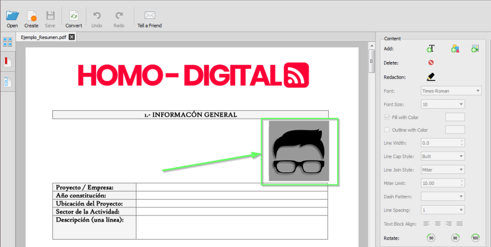The width and height of the screenshot is (491, 247).
Task: Align text block right
Action: [x=448, y=224]
